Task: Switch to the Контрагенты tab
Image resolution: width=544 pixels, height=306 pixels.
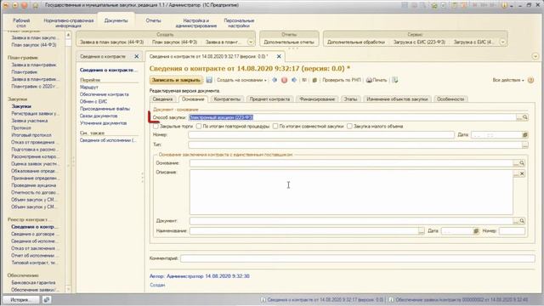Action: click(227, 99)
